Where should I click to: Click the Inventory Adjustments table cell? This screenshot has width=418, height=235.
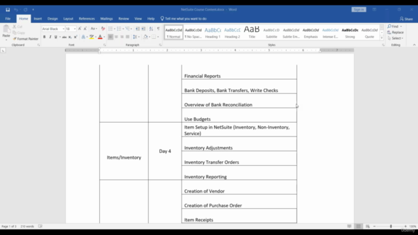click(x=239, y=144)
